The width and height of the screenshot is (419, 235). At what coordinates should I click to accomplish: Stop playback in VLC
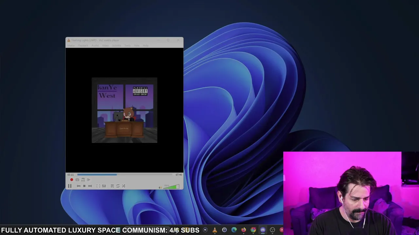click(x=84, y=186)
